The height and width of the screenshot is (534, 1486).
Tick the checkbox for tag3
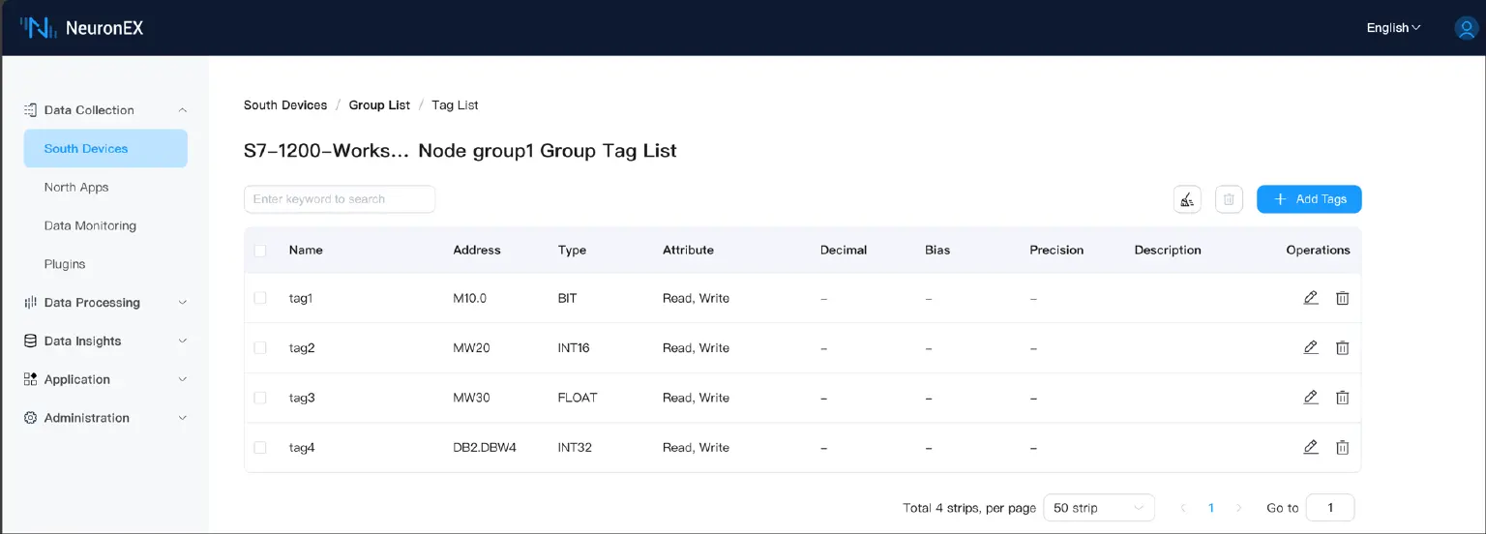pos(260,398)
